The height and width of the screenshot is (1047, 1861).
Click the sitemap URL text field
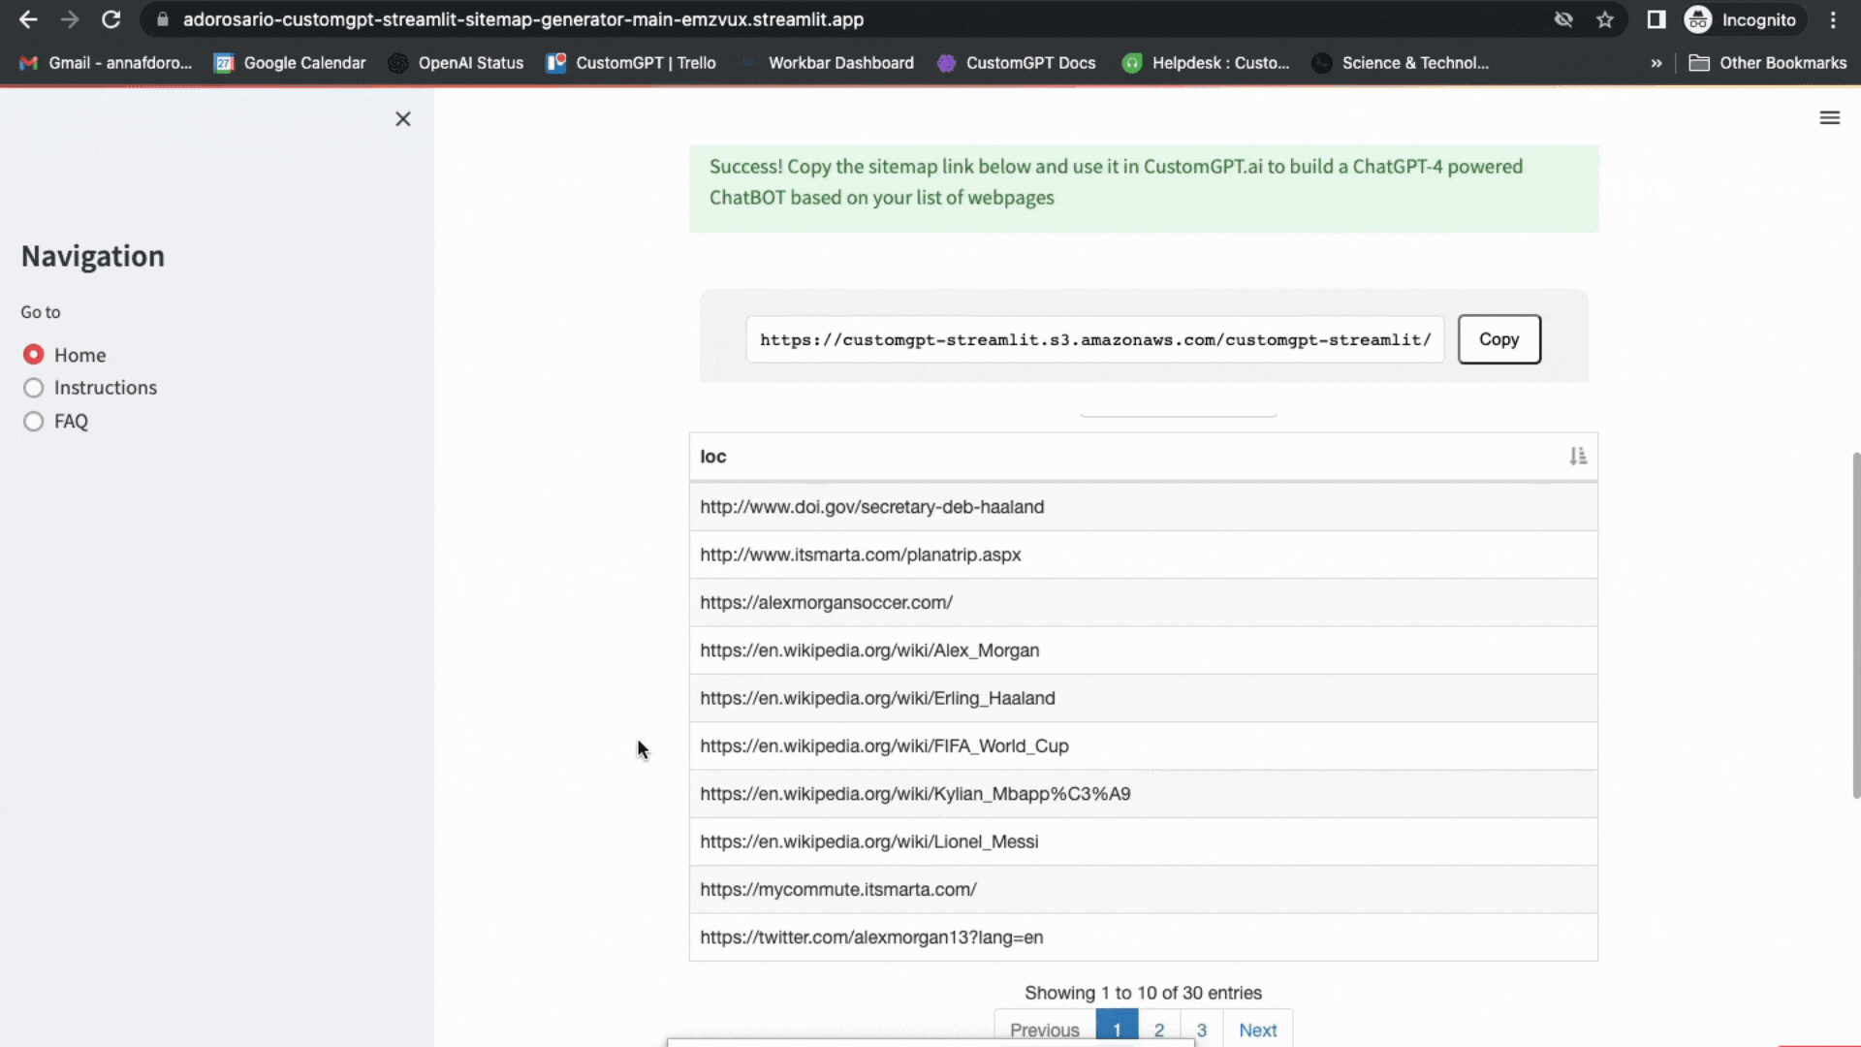coord(1094,339)
